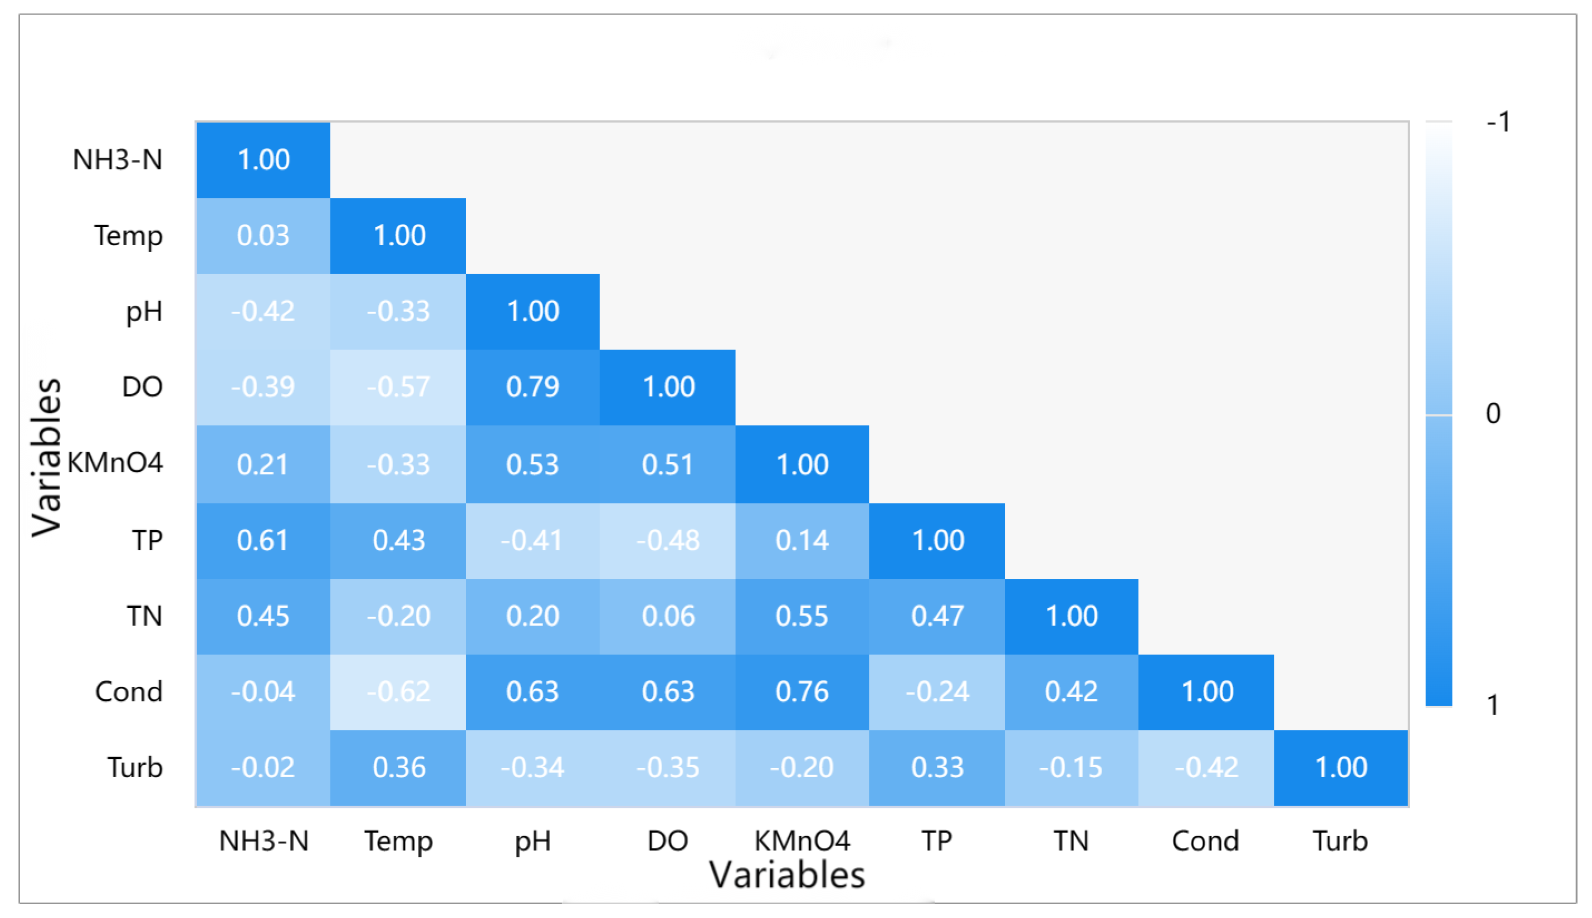Select the 0.14 cell for TP and KMnO4

pyautogui.click(x=801, y=541)
